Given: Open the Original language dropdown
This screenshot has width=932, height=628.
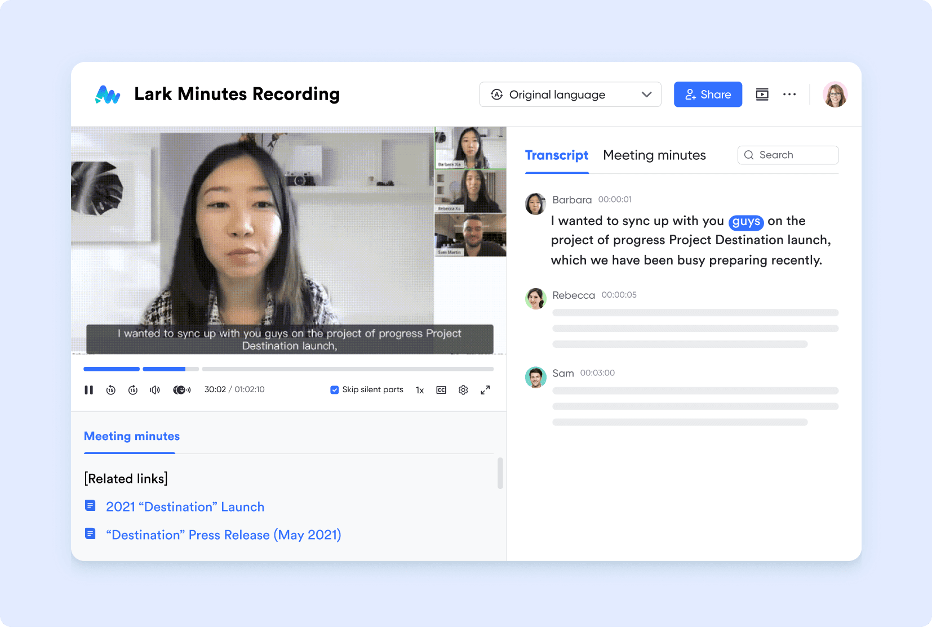Looking at the screenshot, I should click(x=570, y=95).
